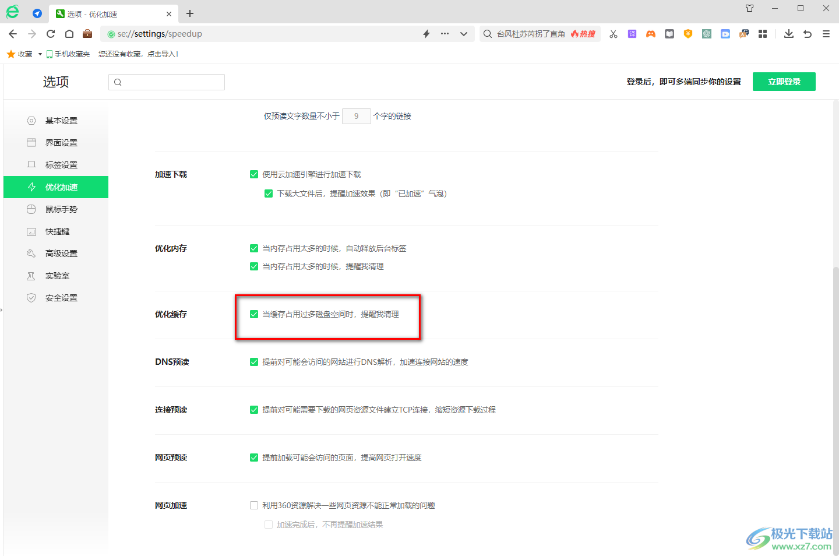
Task: Open the three-dot address bar menu
Action: 445,34
